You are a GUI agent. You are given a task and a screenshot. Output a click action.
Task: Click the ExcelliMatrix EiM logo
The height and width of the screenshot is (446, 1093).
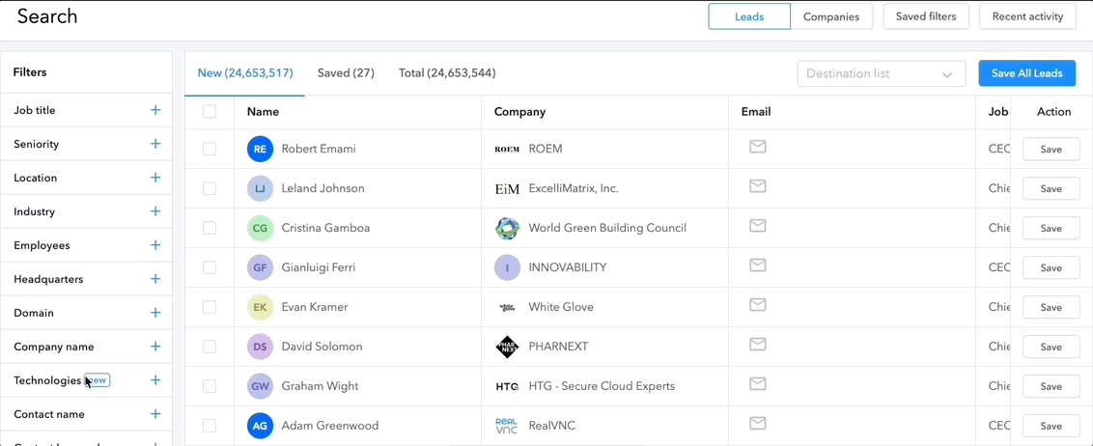(x=507, y=189)
